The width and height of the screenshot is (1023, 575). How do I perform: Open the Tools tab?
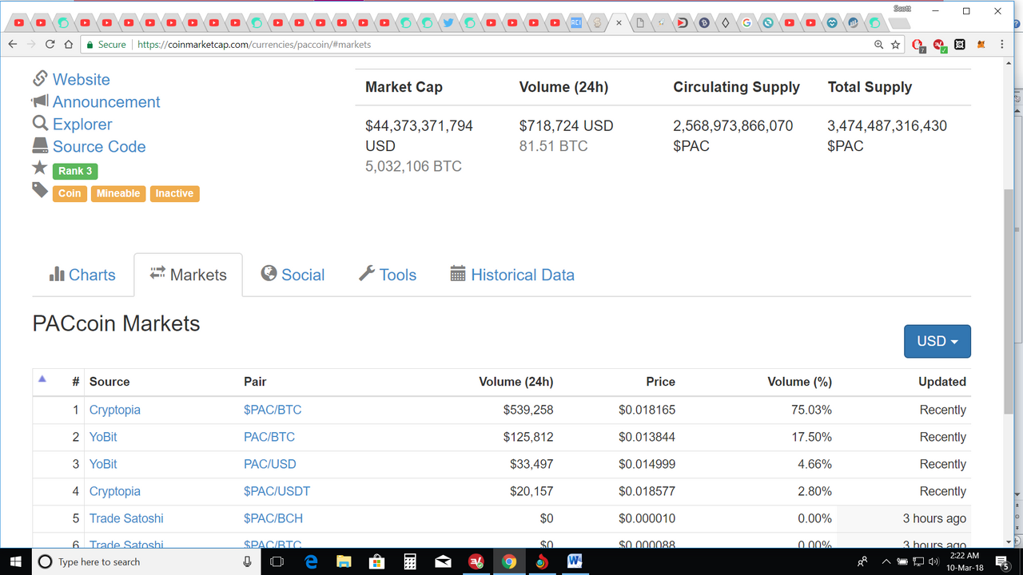coord(388,275)
